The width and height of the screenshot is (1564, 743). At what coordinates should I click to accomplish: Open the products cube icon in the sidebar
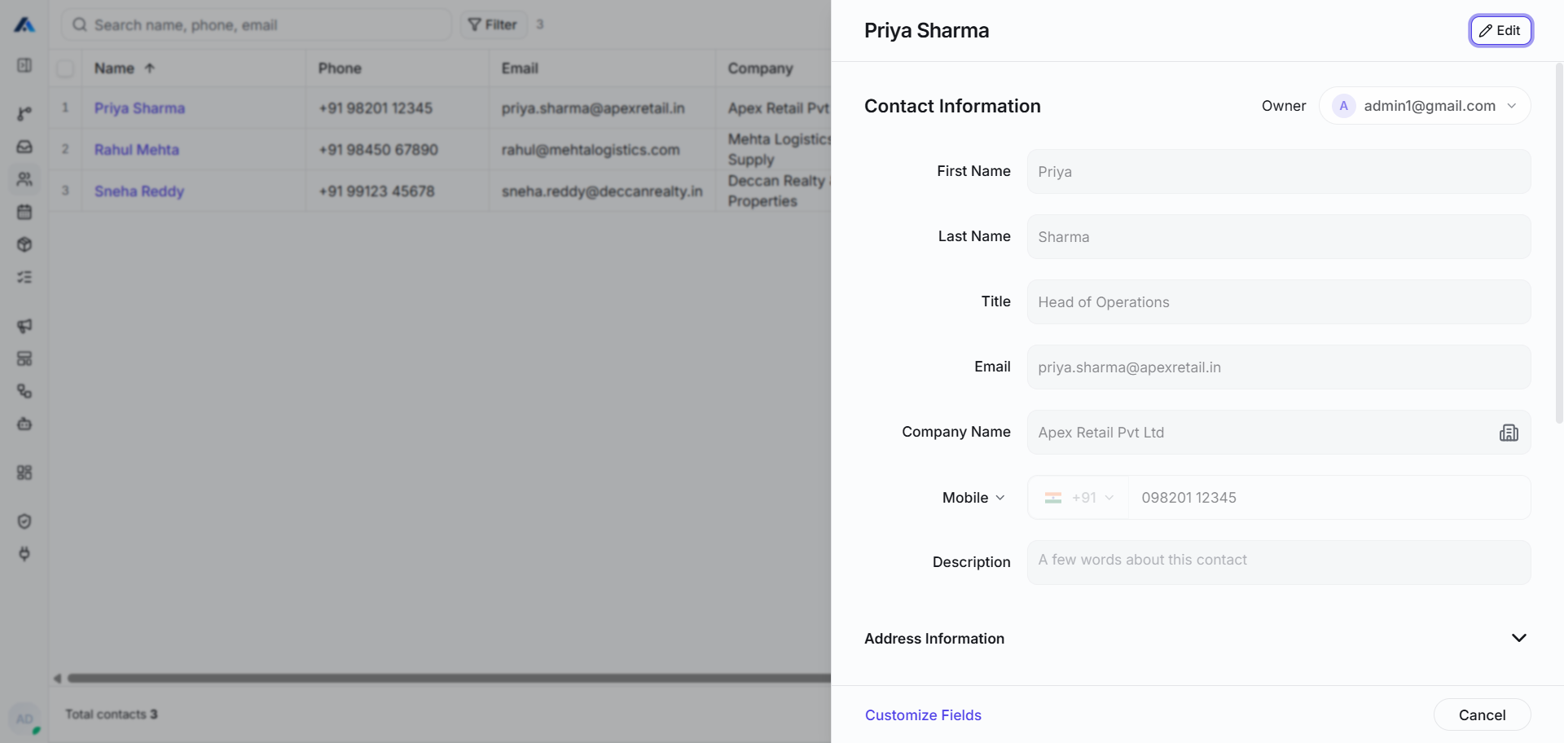(24, 244)
